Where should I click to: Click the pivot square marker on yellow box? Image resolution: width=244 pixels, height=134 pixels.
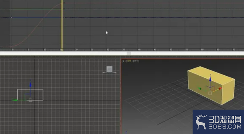pyautogui.click(x=210, y=93)
